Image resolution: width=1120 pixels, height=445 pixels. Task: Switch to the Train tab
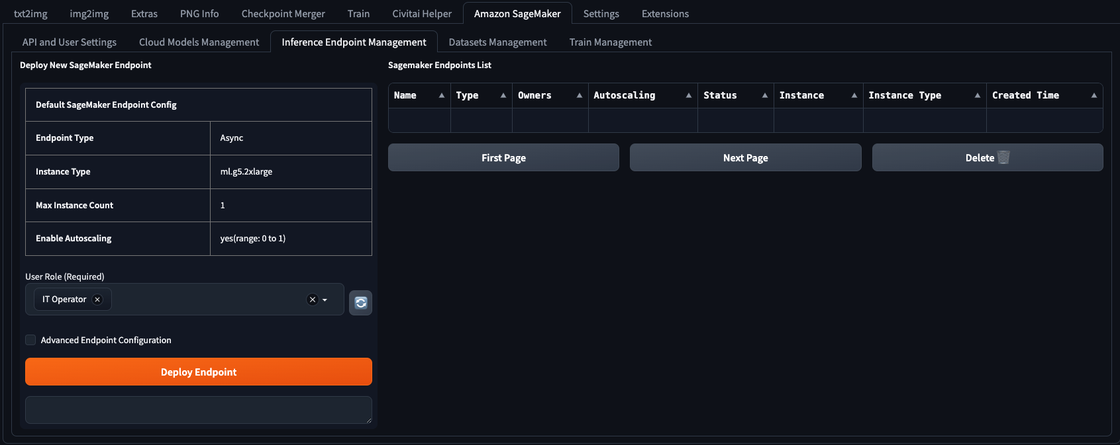358,13
